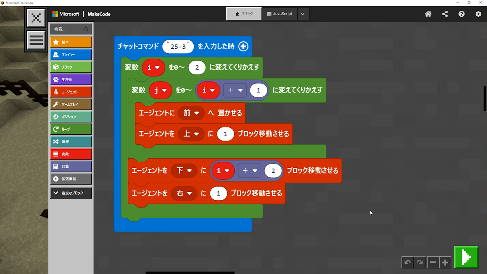Open the ループ toolbox category
This screenshot has height=274, width=487.
point(71,129)
